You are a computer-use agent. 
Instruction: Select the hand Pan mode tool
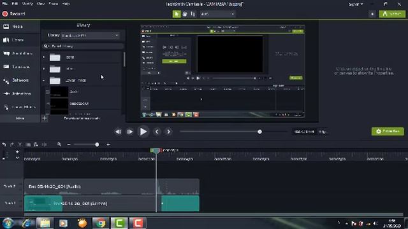(x=185, y=14)
